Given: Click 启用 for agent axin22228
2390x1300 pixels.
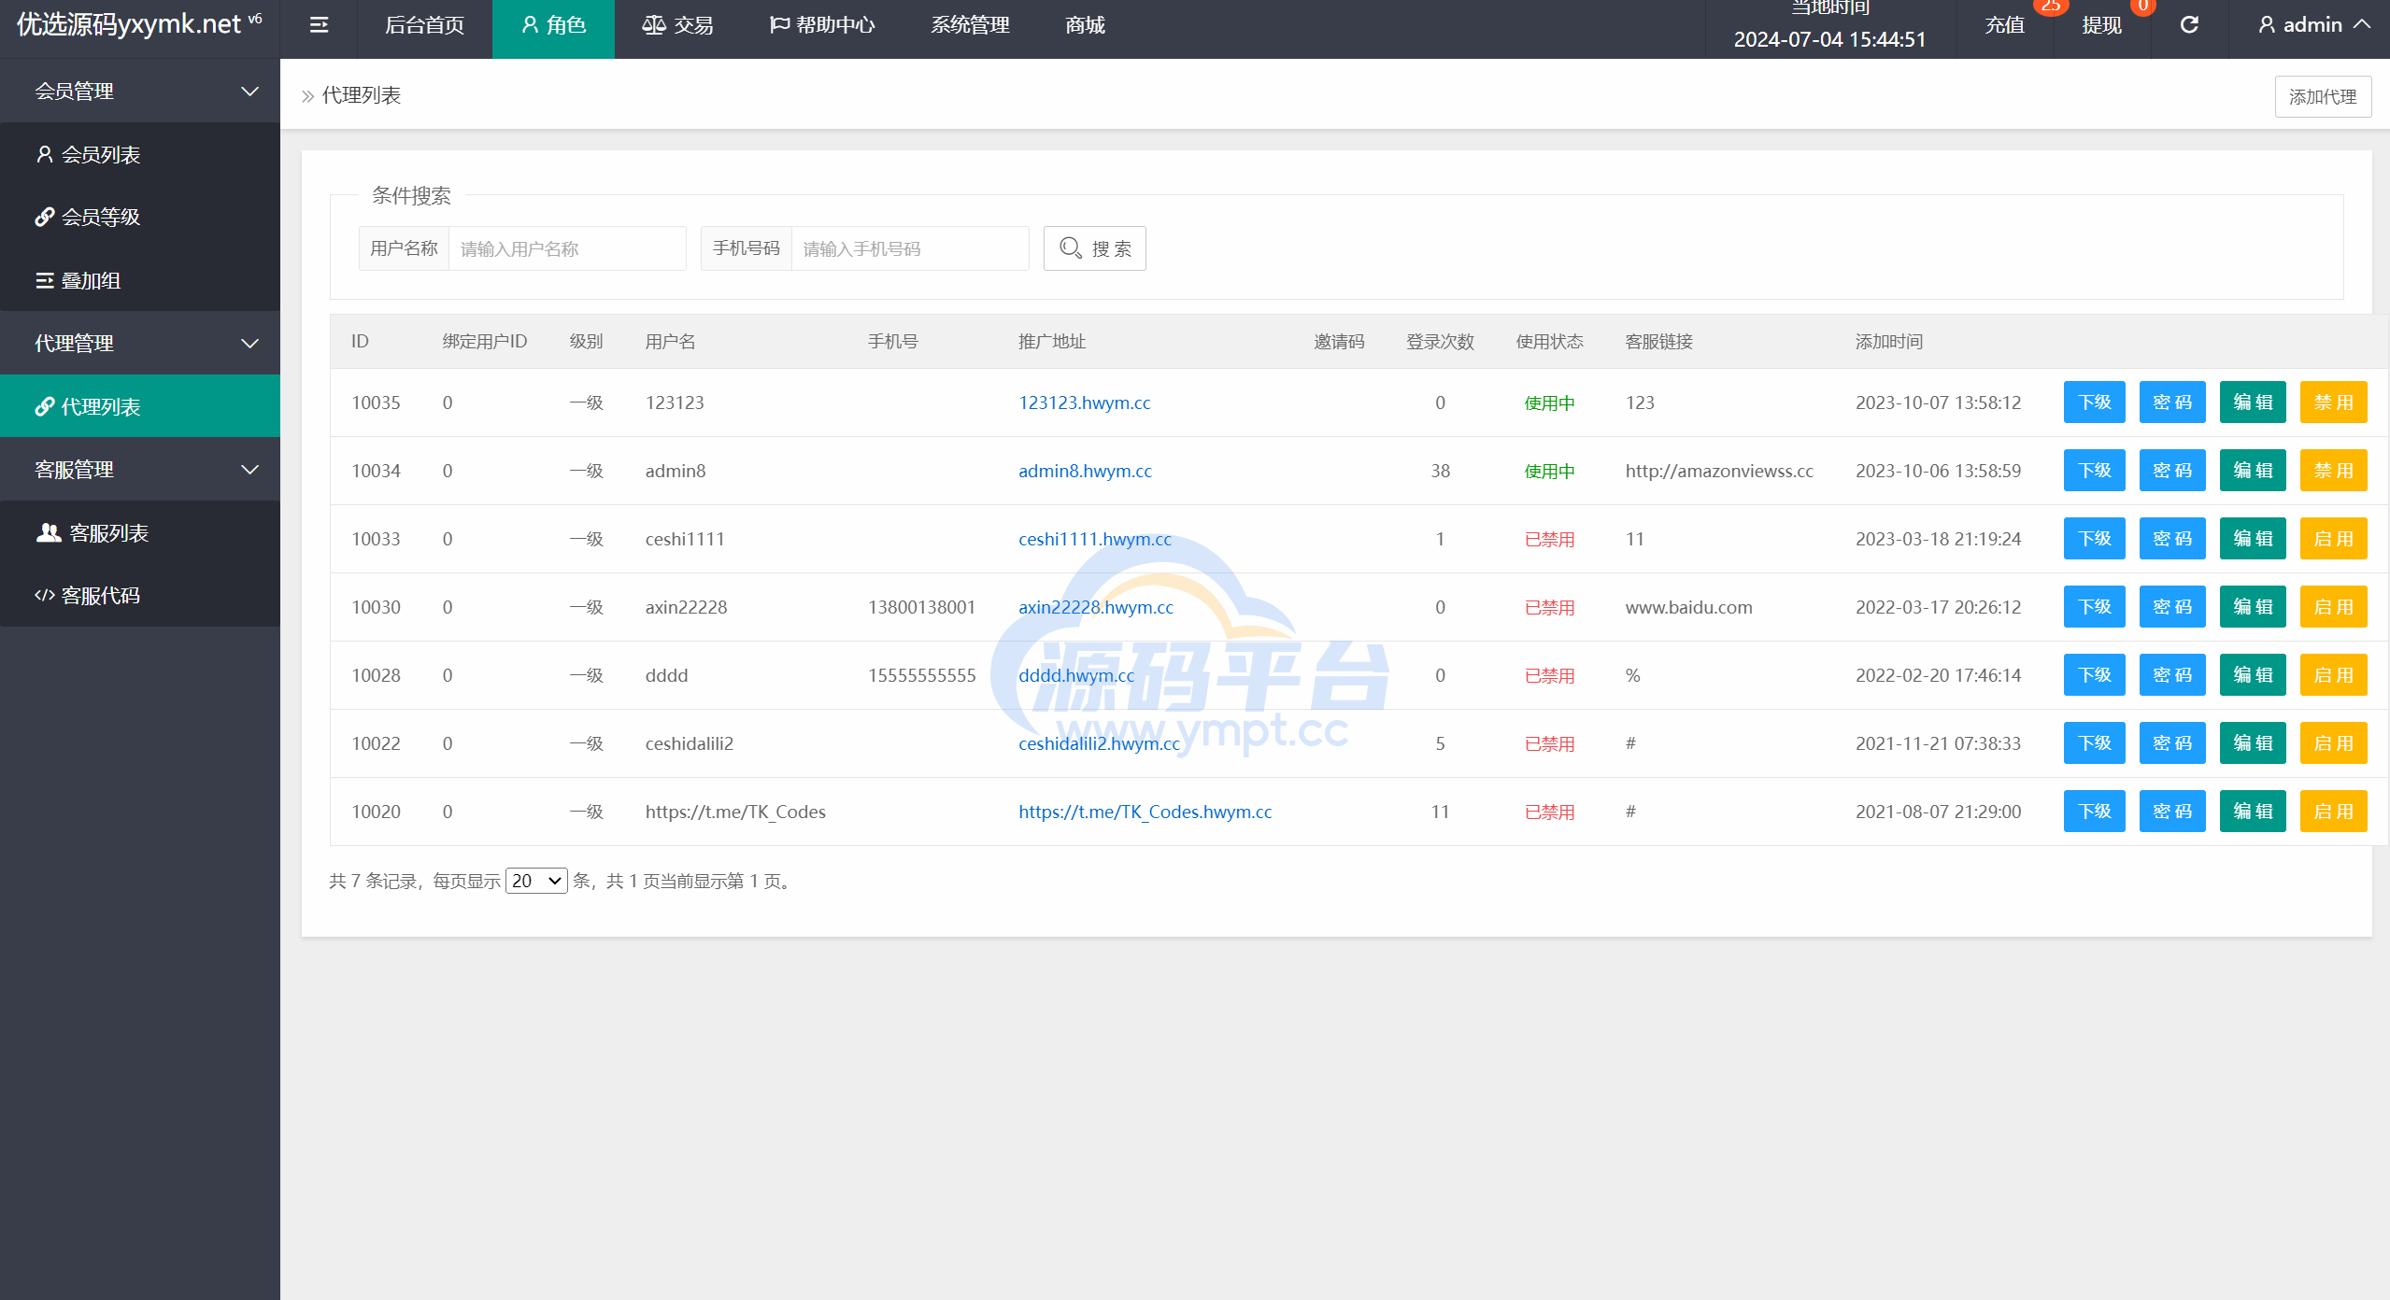Looking at the screenshot, I should [2333, 607].
